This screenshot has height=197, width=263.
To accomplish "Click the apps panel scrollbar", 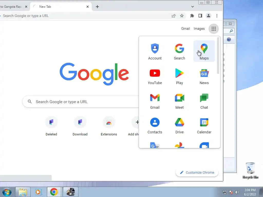I will coord(218,56).
